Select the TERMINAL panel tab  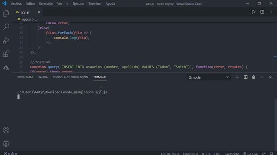tap(100, 77)
